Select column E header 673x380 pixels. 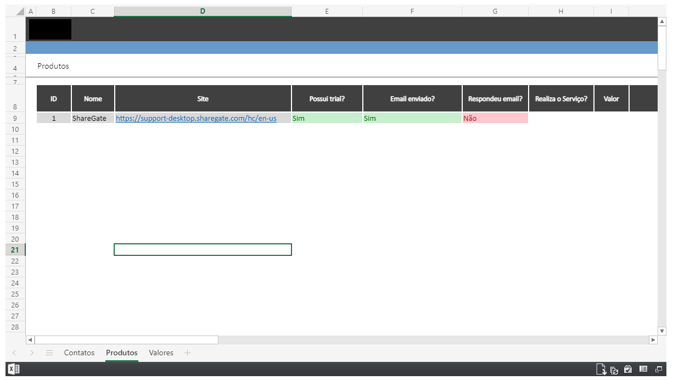coord(327,11)
